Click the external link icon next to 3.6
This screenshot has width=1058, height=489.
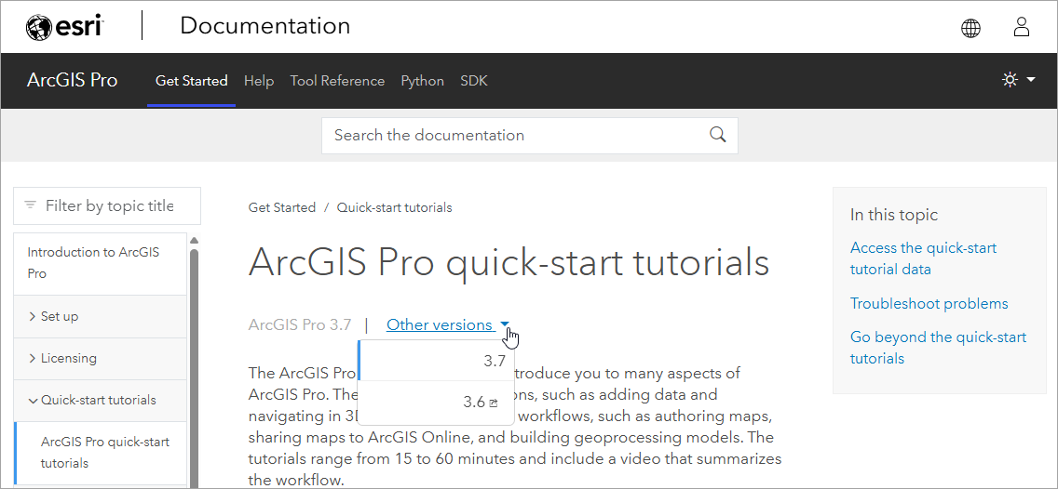click(494, 403)
